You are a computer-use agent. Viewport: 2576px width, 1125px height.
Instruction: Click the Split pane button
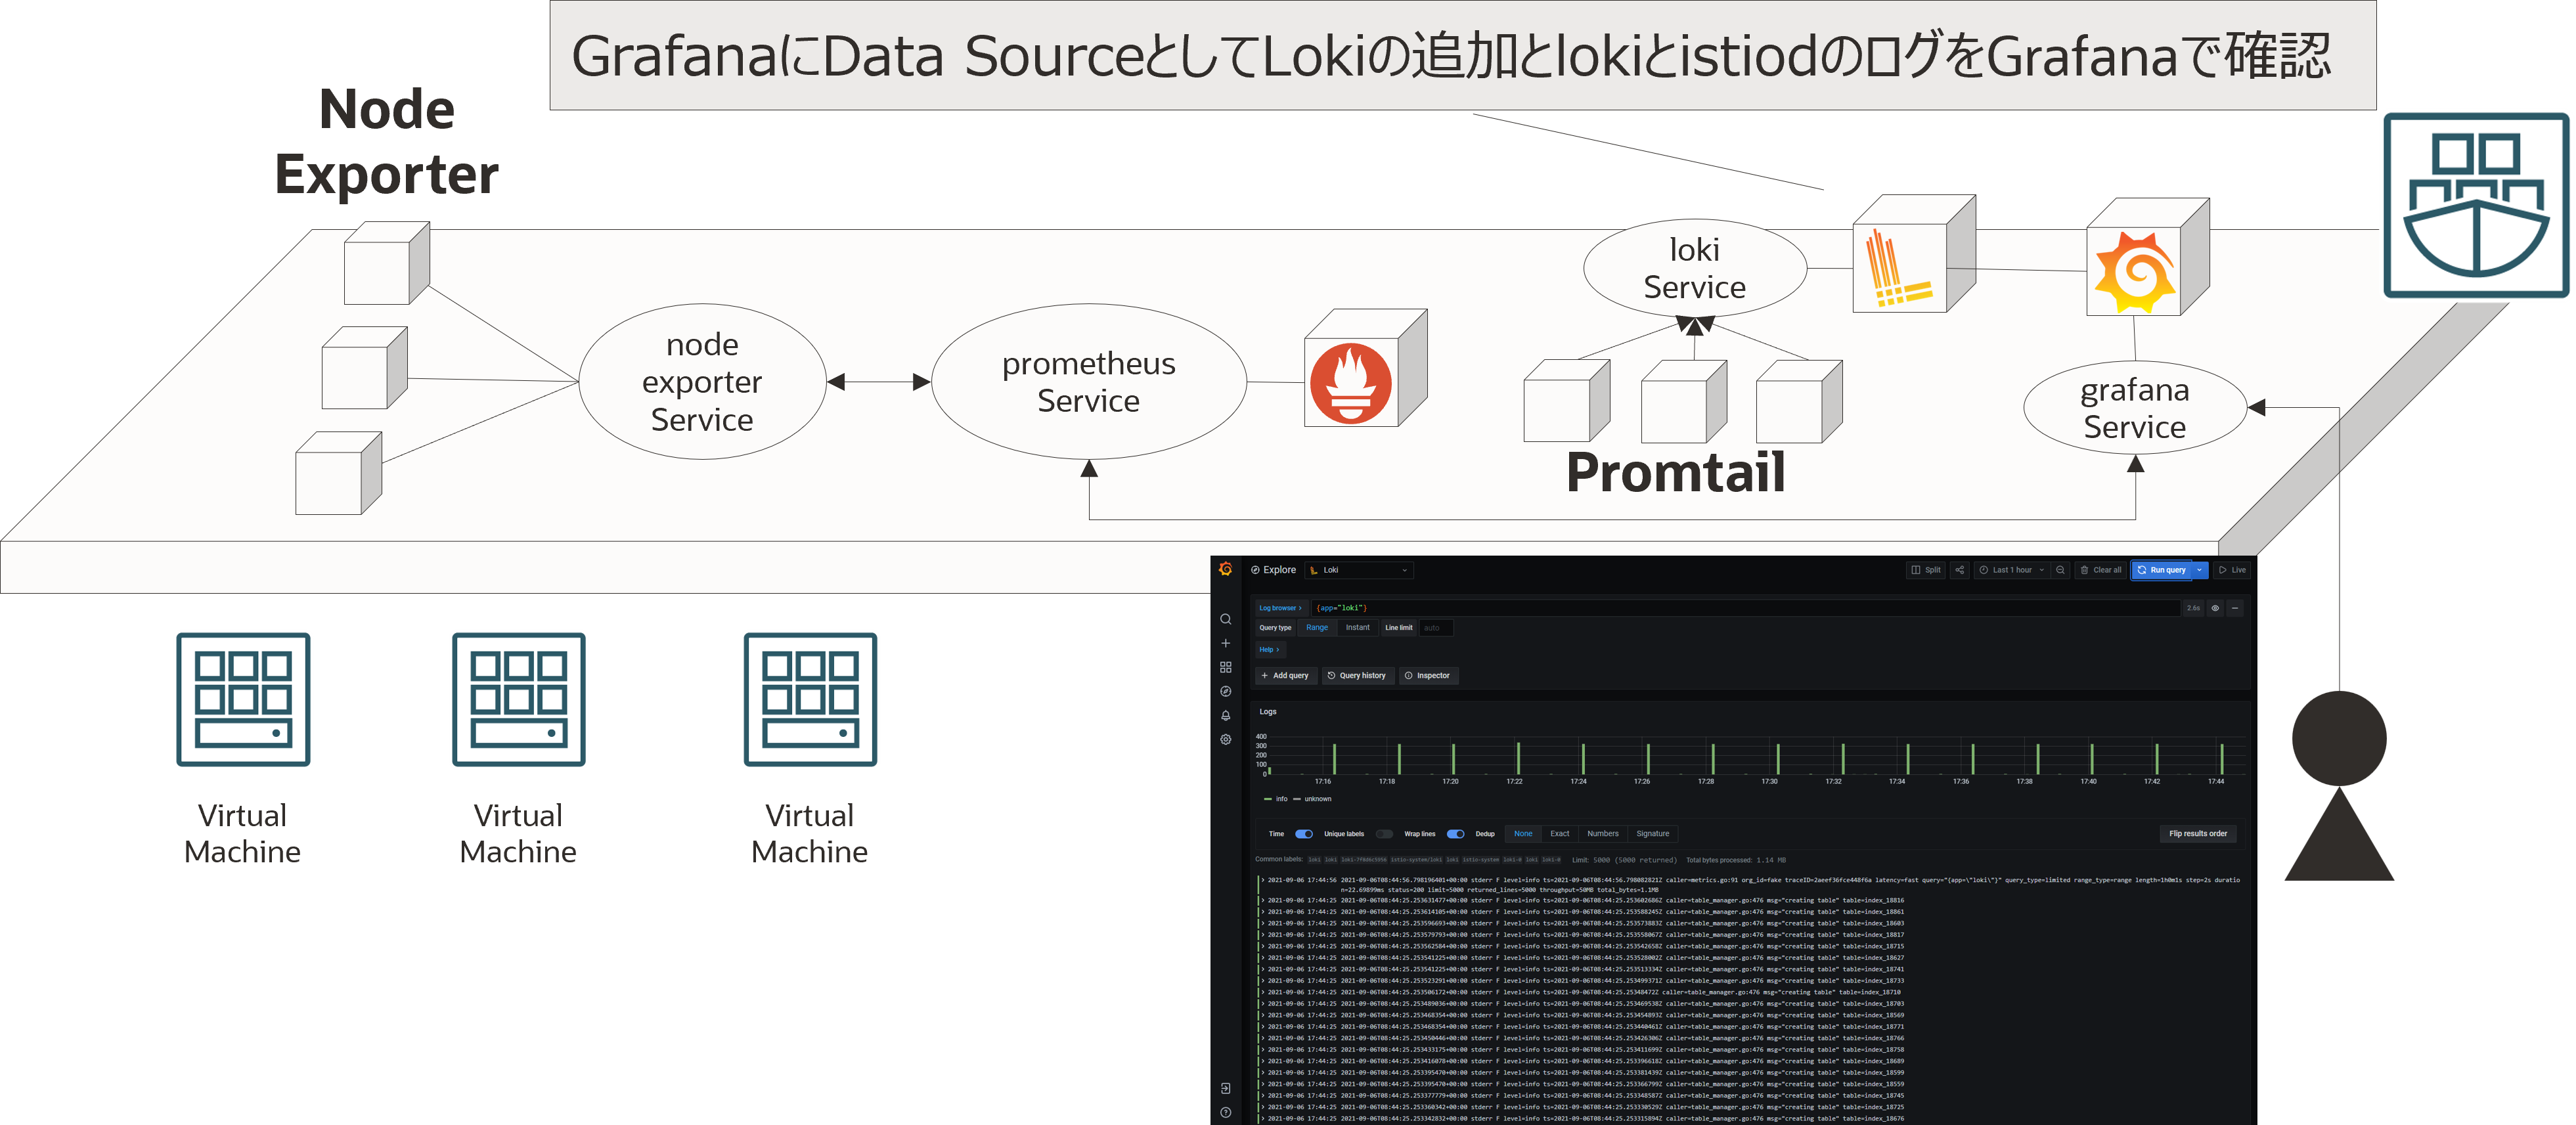click(x=1925, y=570)
